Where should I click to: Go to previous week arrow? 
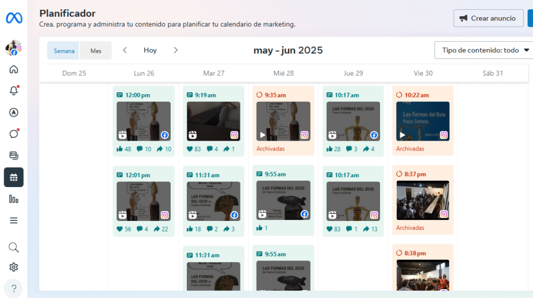coord(125,50)
